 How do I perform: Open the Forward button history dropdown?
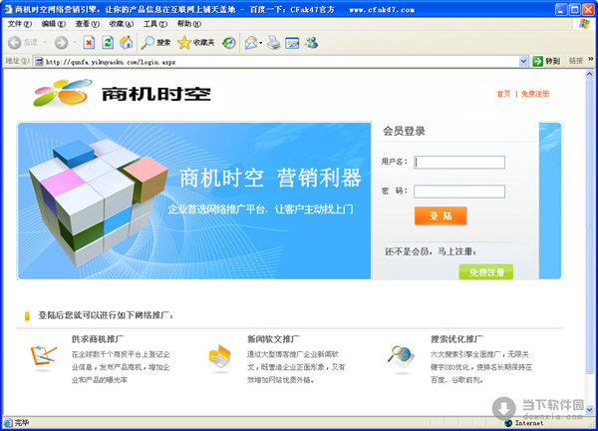click(x=75, y=42)
